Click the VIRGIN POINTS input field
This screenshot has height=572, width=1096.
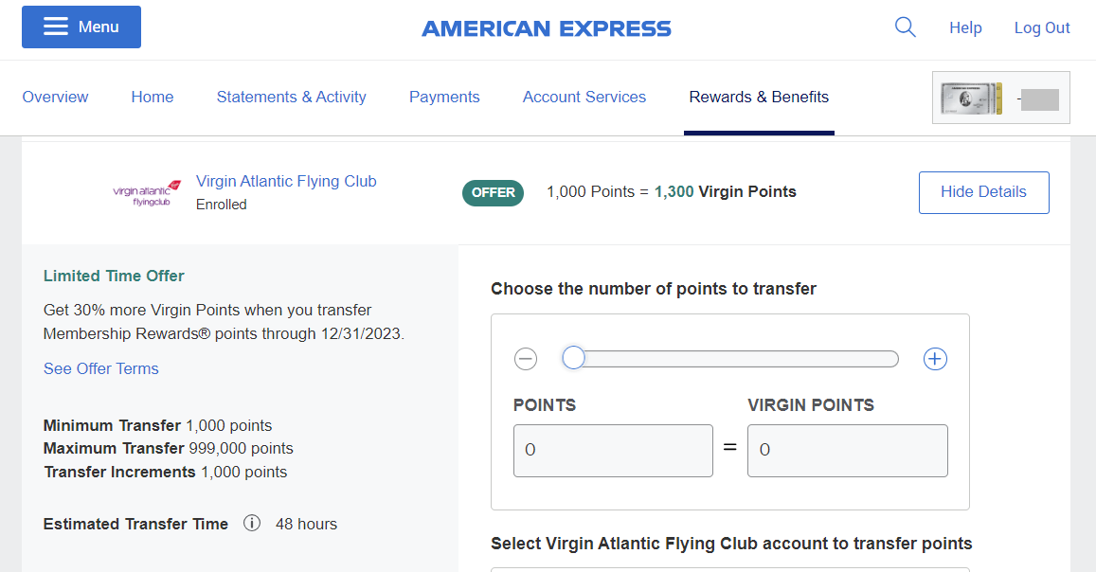pos(847,451)
